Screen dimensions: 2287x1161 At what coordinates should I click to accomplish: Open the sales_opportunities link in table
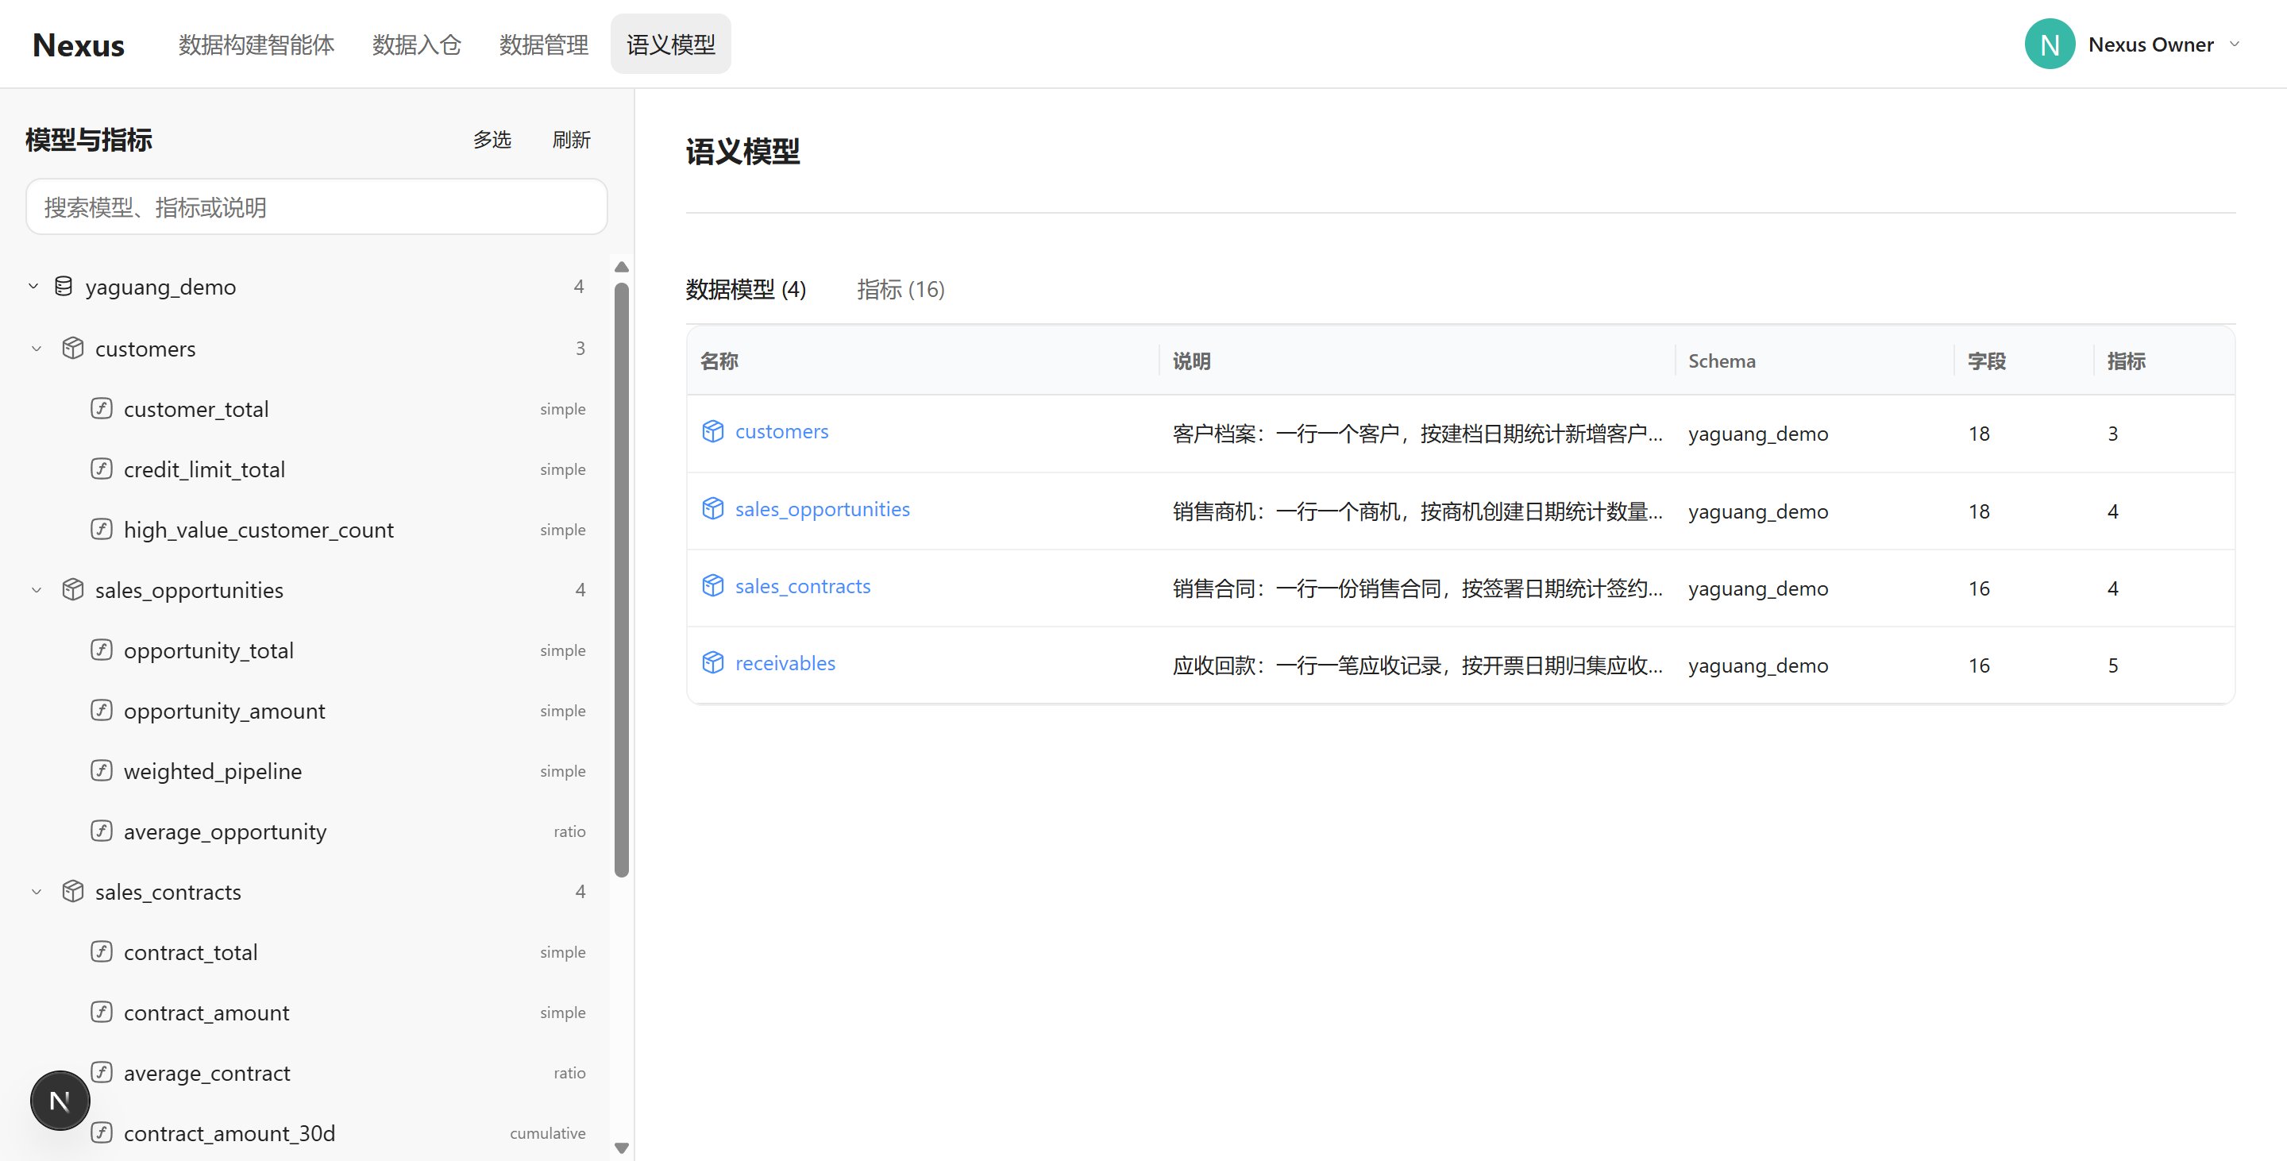point(822,508)
